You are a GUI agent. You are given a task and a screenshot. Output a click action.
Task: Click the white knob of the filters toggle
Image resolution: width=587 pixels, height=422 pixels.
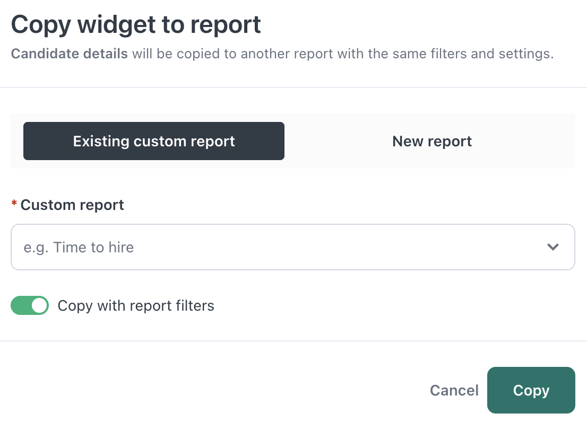(x=39, y=306)
